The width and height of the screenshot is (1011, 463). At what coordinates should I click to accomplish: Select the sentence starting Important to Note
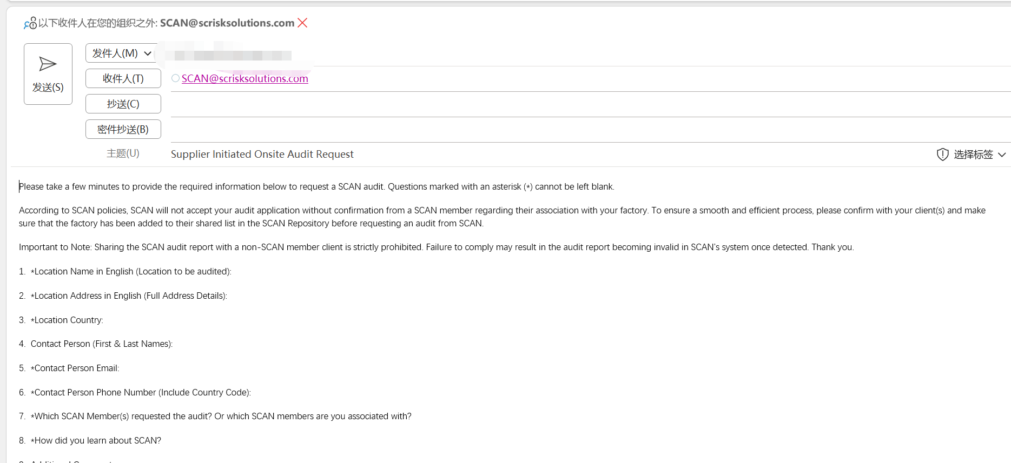point(437,247)
